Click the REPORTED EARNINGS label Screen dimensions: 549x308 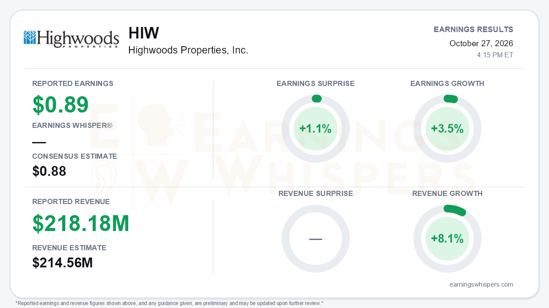pyautogui.click(x=73, y=83)
